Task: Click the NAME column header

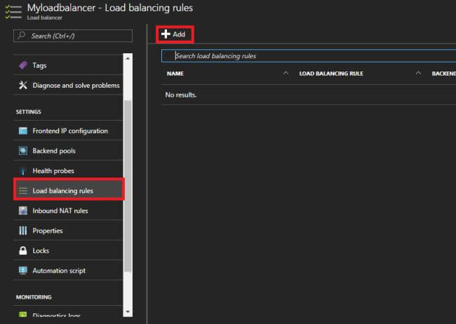Action: [175, 74]
